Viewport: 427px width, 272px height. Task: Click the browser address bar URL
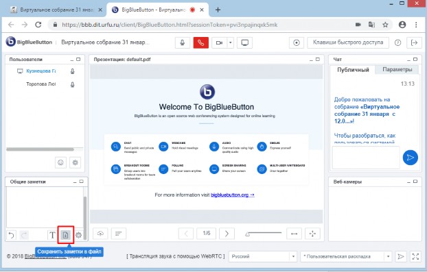[170, 25]
